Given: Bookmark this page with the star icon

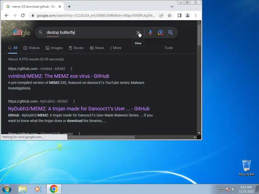Looking at the screenshot, I should click(169, 15).
